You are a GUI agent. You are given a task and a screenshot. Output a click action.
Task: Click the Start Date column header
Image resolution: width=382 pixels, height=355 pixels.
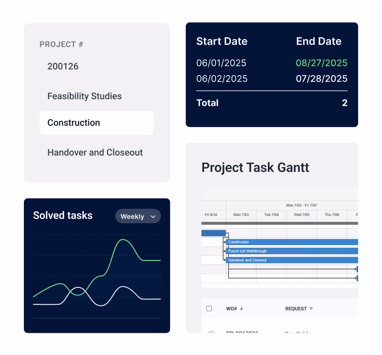(222, 41)
